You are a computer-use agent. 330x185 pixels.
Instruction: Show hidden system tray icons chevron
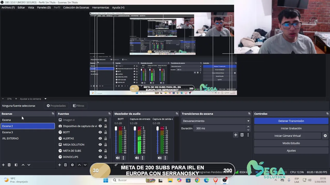(x=276, y=180)
